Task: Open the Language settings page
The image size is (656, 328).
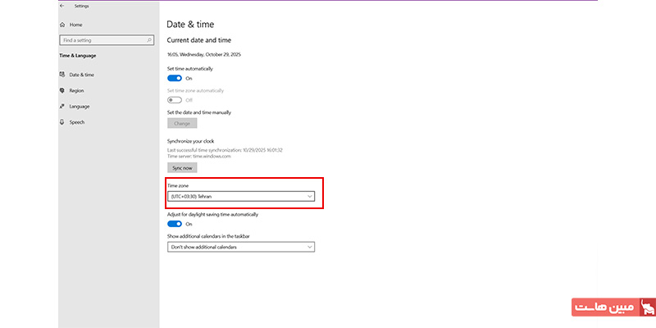Action: (80, 106)
